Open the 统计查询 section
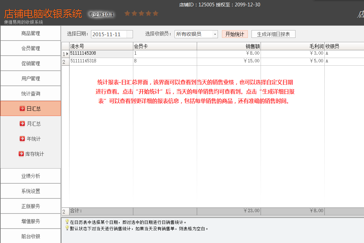 [31, 94]
